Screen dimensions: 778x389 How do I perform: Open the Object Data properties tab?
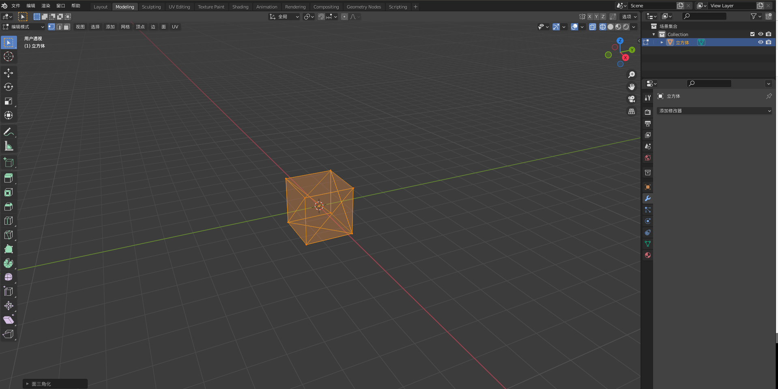[648, 244]
